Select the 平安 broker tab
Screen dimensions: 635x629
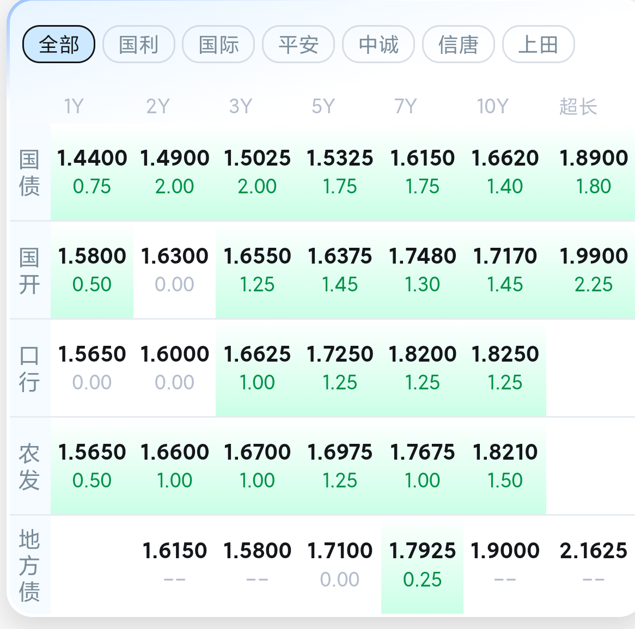(298, 44)
